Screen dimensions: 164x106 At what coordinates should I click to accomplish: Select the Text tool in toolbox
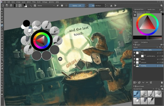click(x=2, y=14)
